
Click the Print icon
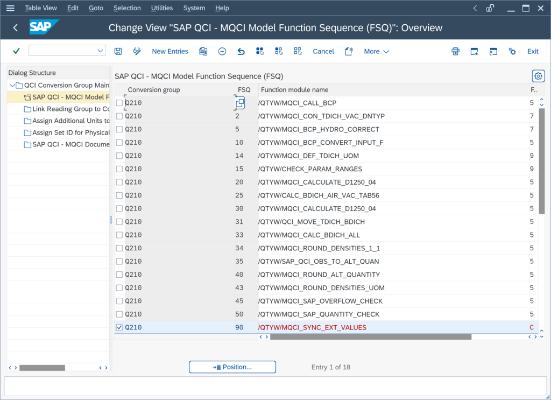(x=455, y=51)
